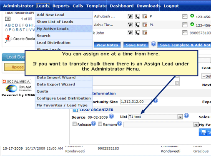Check the Release checkbox
Viewport: 211px width, 156px height.
(75, 124)
